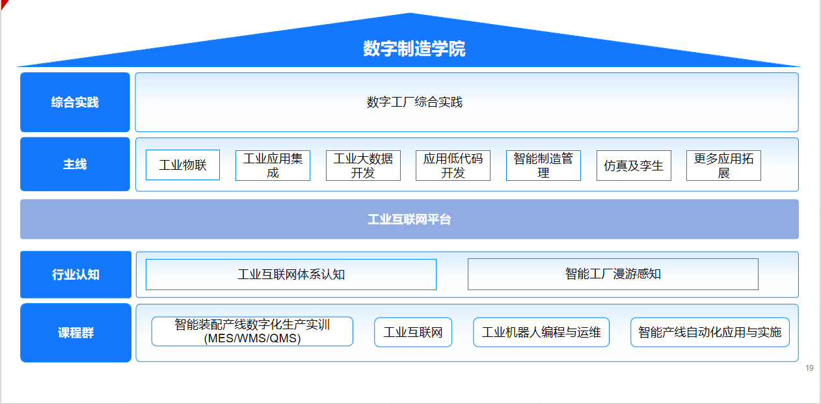This screenshot has height=404, width=821.
Task: Click the 工业大数据开发 box
Action: 363,165
